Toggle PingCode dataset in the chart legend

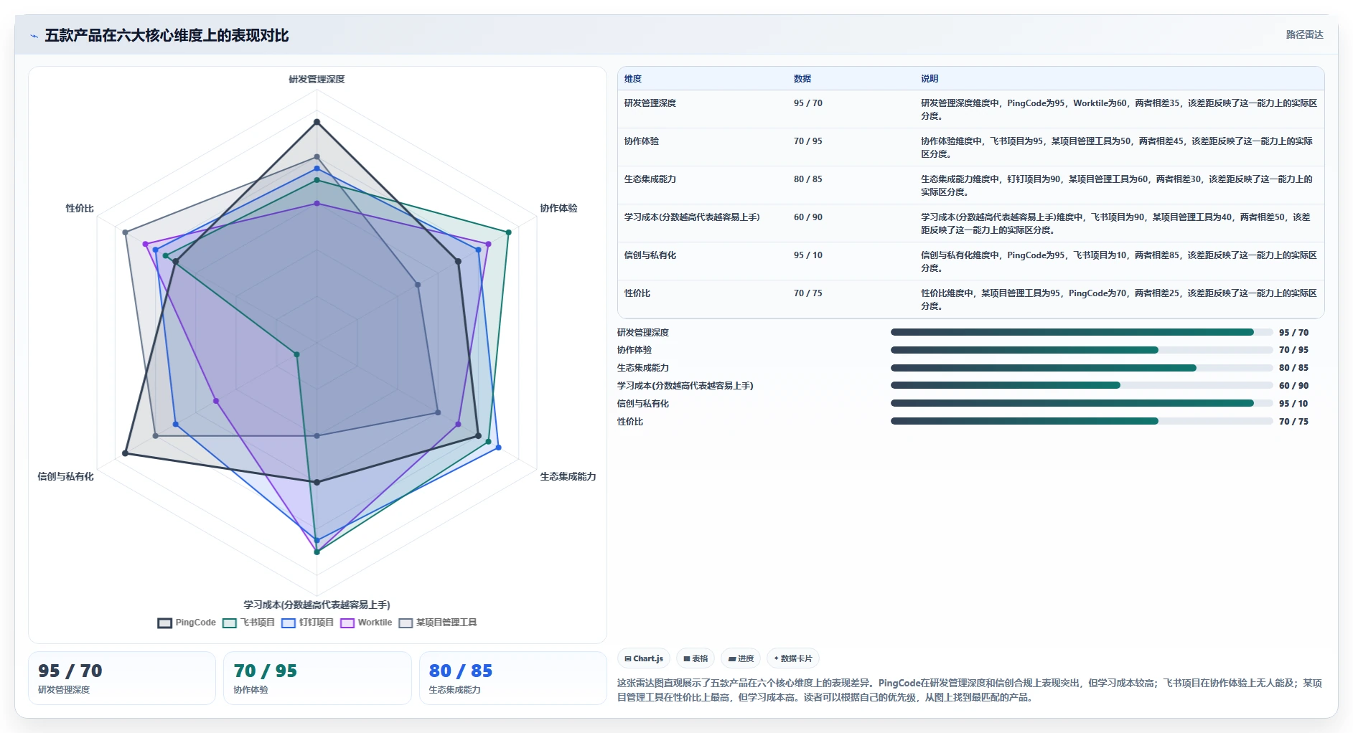tap(187, 623)
